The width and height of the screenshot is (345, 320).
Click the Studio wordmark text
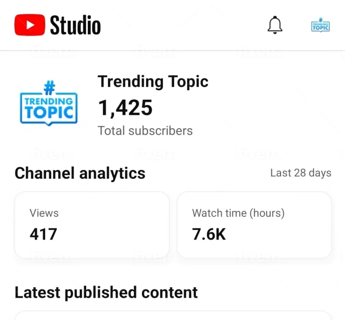(x=75, y=25)
